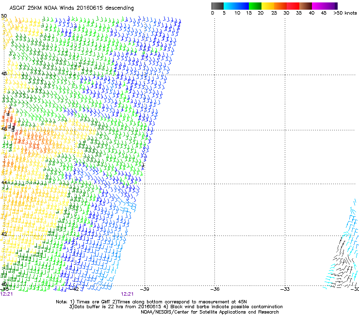Click the longitude label '-36'
359x315 pixels.
(215, 289)
